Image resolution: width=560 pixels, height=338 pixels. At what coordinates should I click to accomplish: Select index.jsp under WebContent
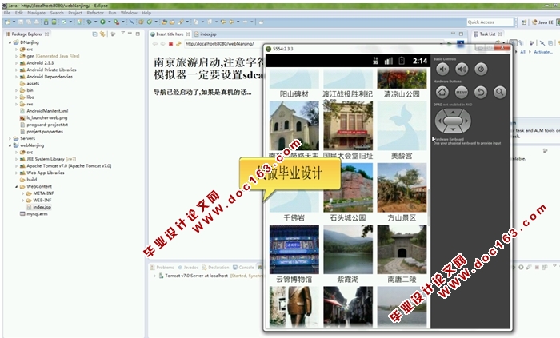pyautogui.click(x=39, y=207)
